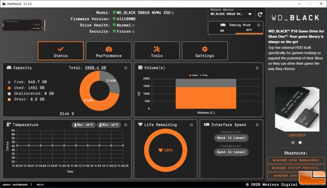Open help icon next to Model name
Viewport: 327px width, 188px height.
pos(173,13)
